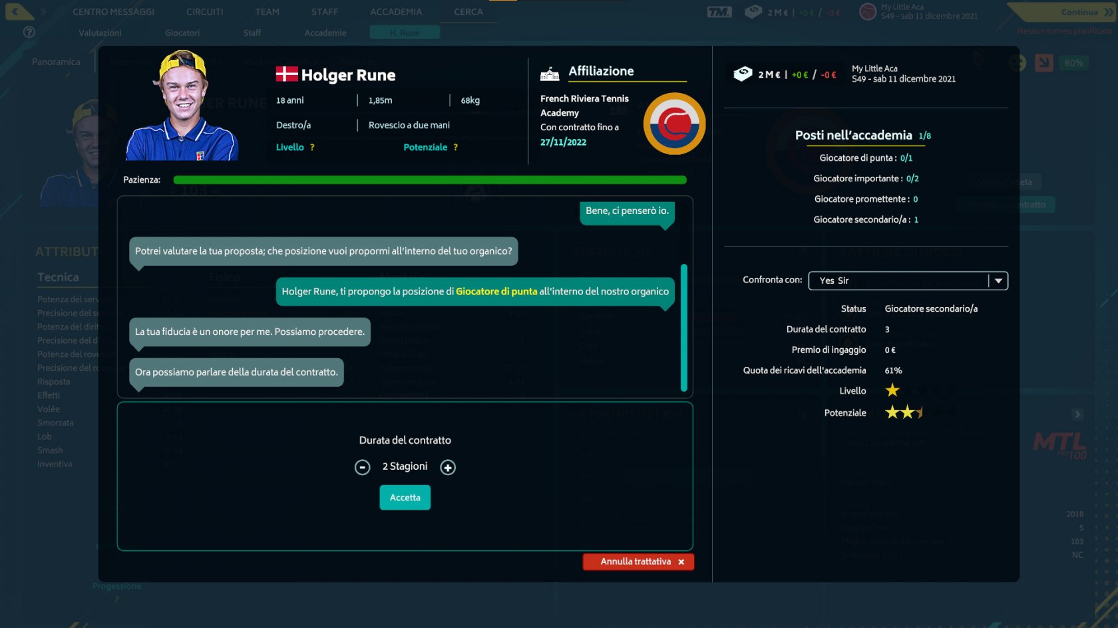This screenshot has width=1118, height=628.
Task: Click the question mark next to Potenziale
Action: click(455, 148)
